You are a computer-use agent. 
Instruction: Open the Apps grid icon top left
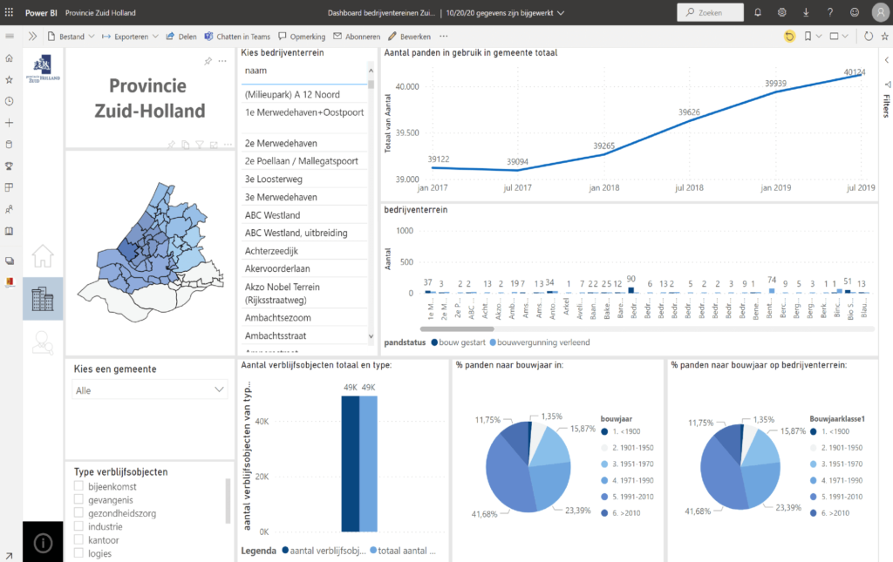pos(10,12)
